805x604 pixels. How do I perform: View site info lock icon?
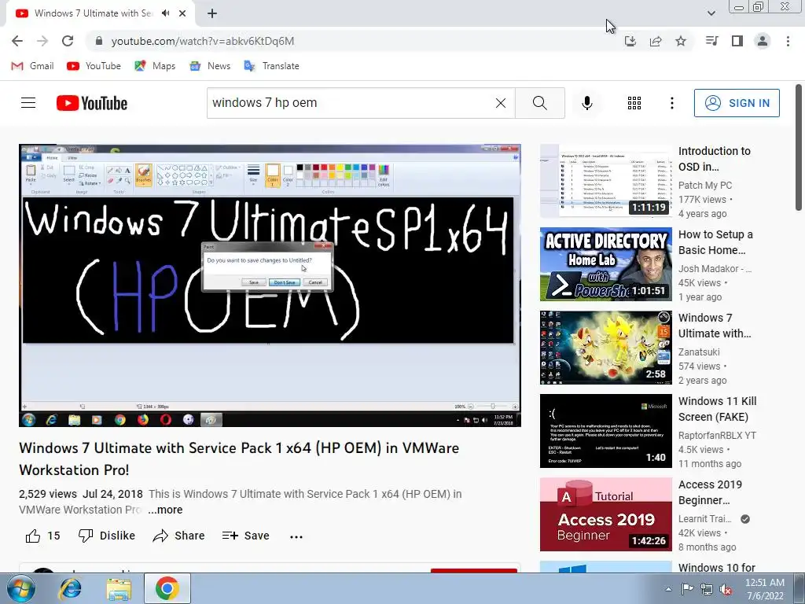99,41
